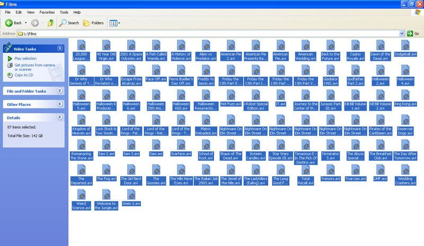Image resolution: width=424 pixels, height=246 pixels.
Task: Click the The Goonies.avi file name
Action: pos(156,181)
